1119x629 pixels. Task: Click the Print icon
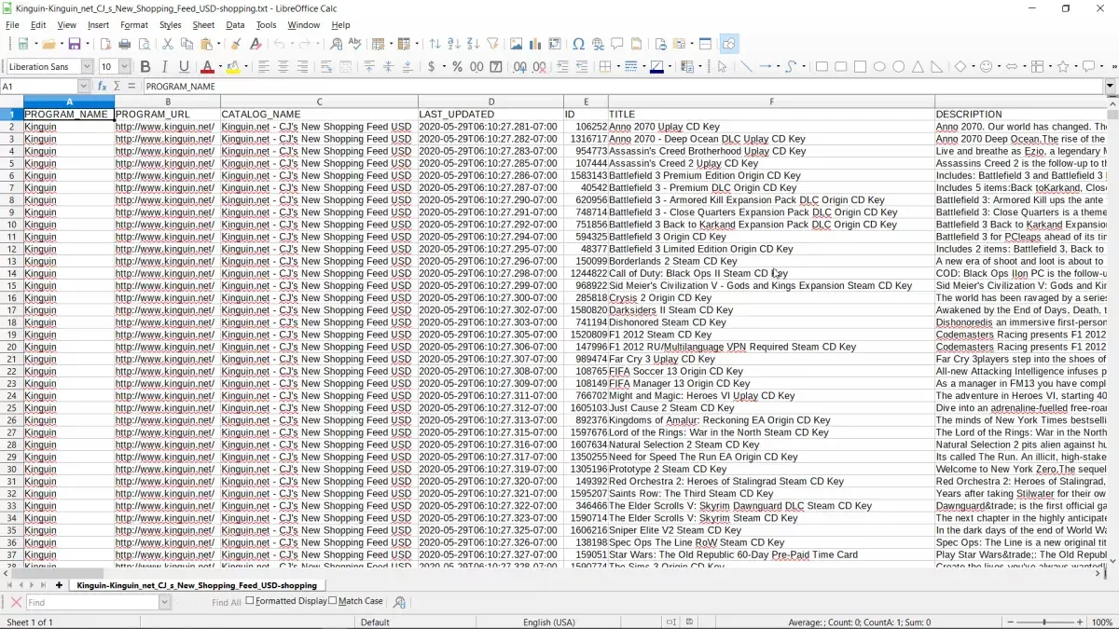[124, 44]
